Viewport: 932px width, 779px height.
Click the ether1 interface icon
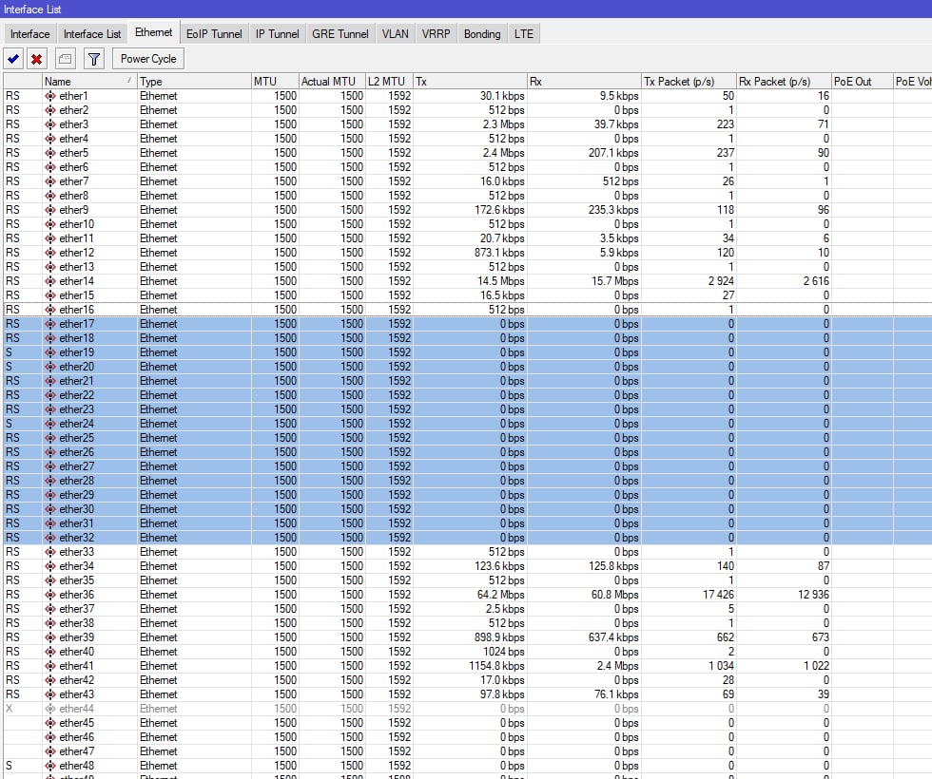[50, 96]
